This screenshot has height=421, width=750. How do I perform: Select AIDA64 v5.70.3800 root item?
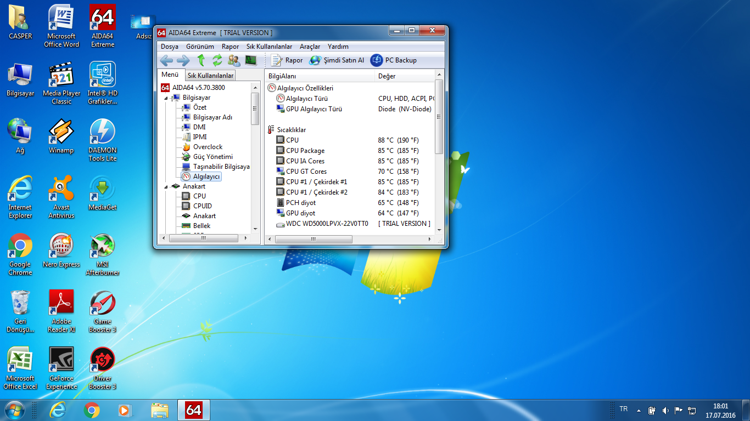coord(193,87)
